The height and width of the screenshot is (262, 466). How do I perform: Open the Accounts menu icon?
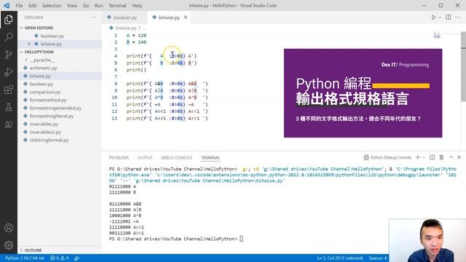[9, 228]
